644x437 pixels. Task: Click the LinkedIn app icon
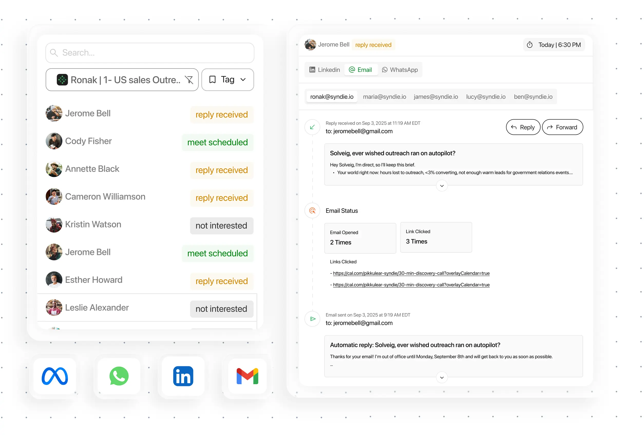coord(183,376)
